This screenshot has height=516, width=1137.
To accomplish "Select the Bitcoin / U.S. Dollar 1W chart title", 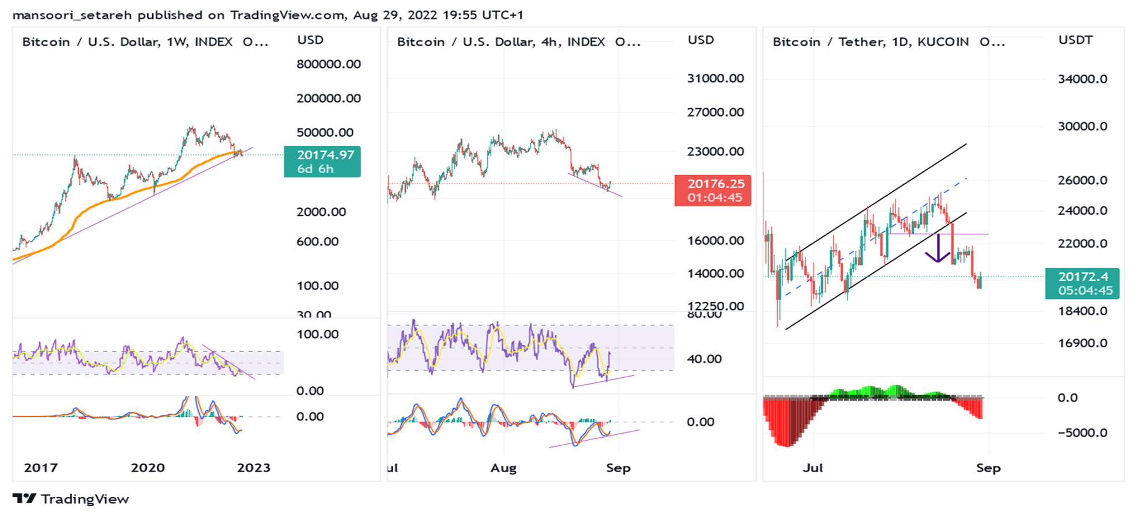I will tap(145, 42).
